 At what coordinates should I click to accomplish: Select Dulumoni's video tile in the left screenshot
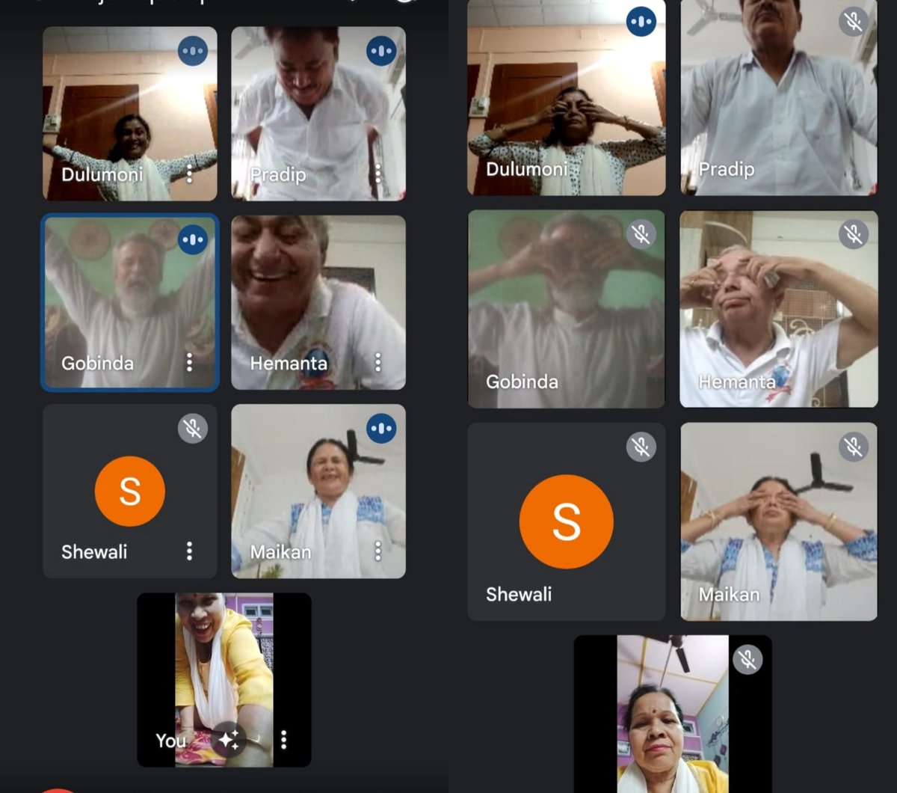click(x=130, y=114)
